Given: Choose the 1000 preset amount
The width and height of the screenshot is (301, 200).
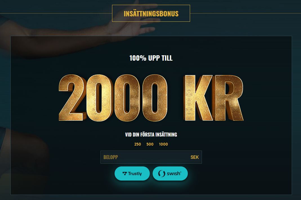Looking at the screenshot, I should tap(163, 144).
